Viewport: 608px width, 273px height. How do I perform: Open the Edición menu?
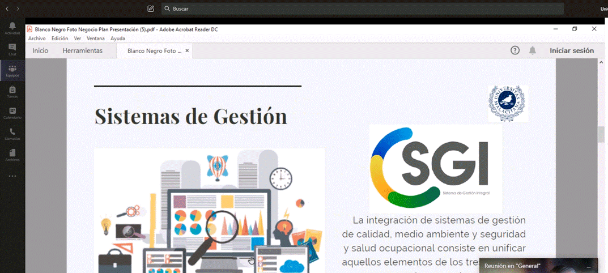point(59,39)
